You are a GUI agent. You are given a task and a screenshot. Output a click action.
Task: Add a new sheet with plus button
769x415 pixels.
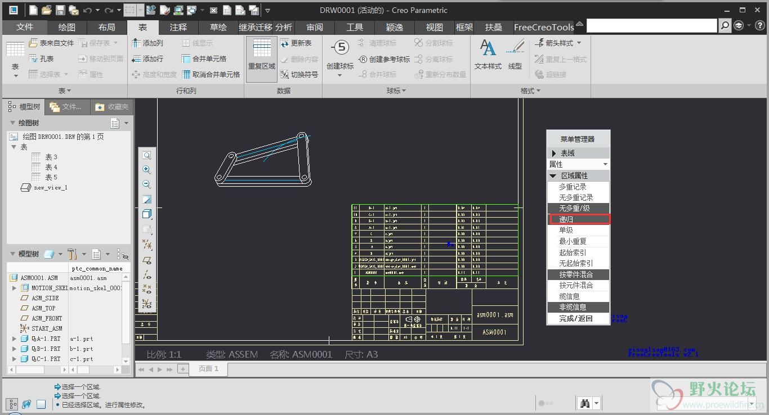[x=182, y=369]
